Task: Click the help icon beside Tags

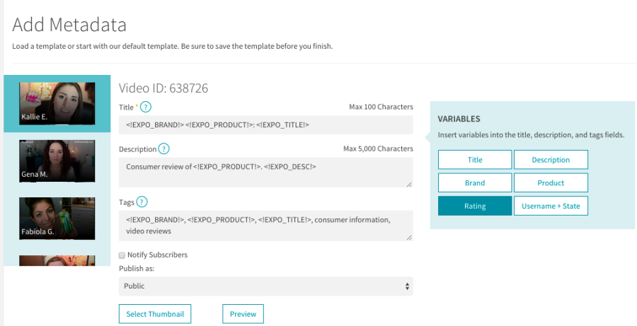Action: coord(141,202)
